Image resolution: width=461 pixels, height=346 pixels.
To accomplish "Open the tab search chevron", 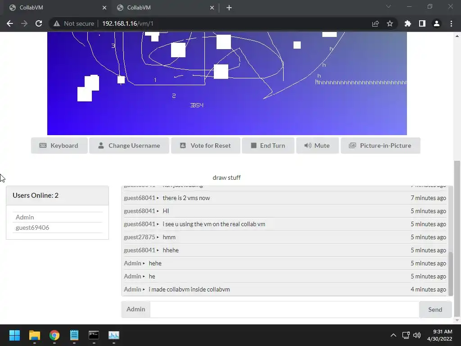I will [x=389, y=6].
